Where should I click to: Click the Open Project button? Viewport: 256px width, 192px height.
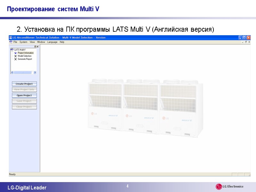(x=24, y=95)
